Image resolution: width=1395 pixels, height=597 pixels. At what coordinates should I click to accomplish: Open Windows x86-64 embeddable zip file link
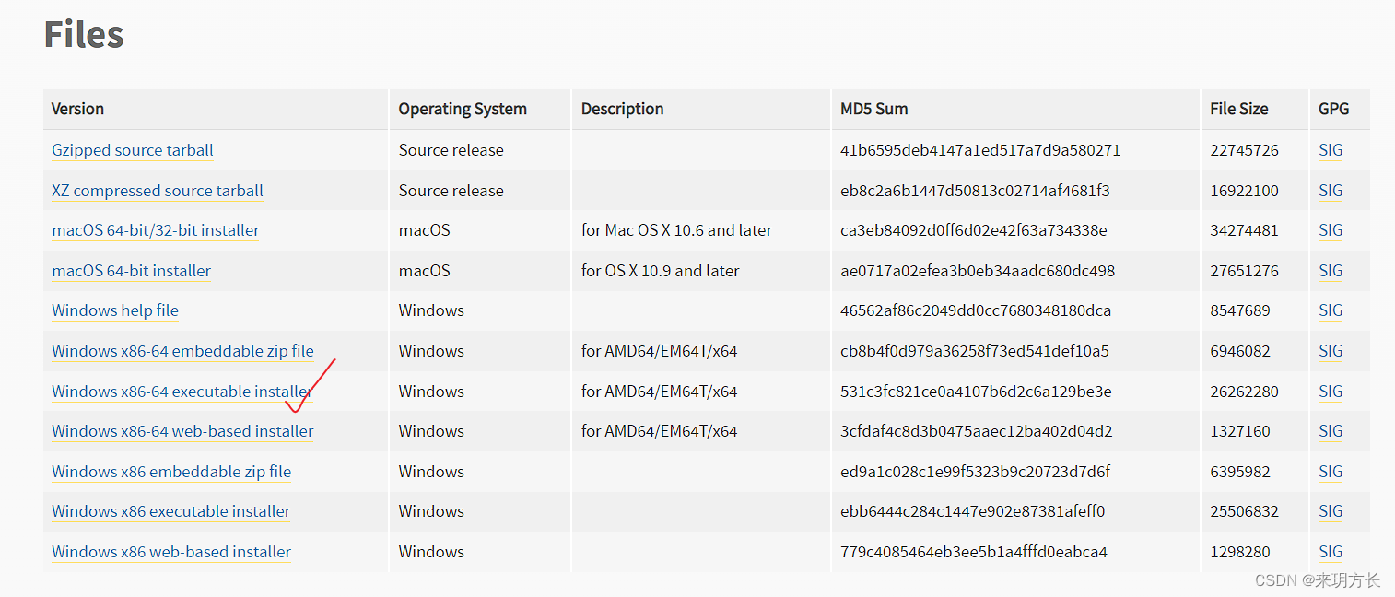(182, 351)
